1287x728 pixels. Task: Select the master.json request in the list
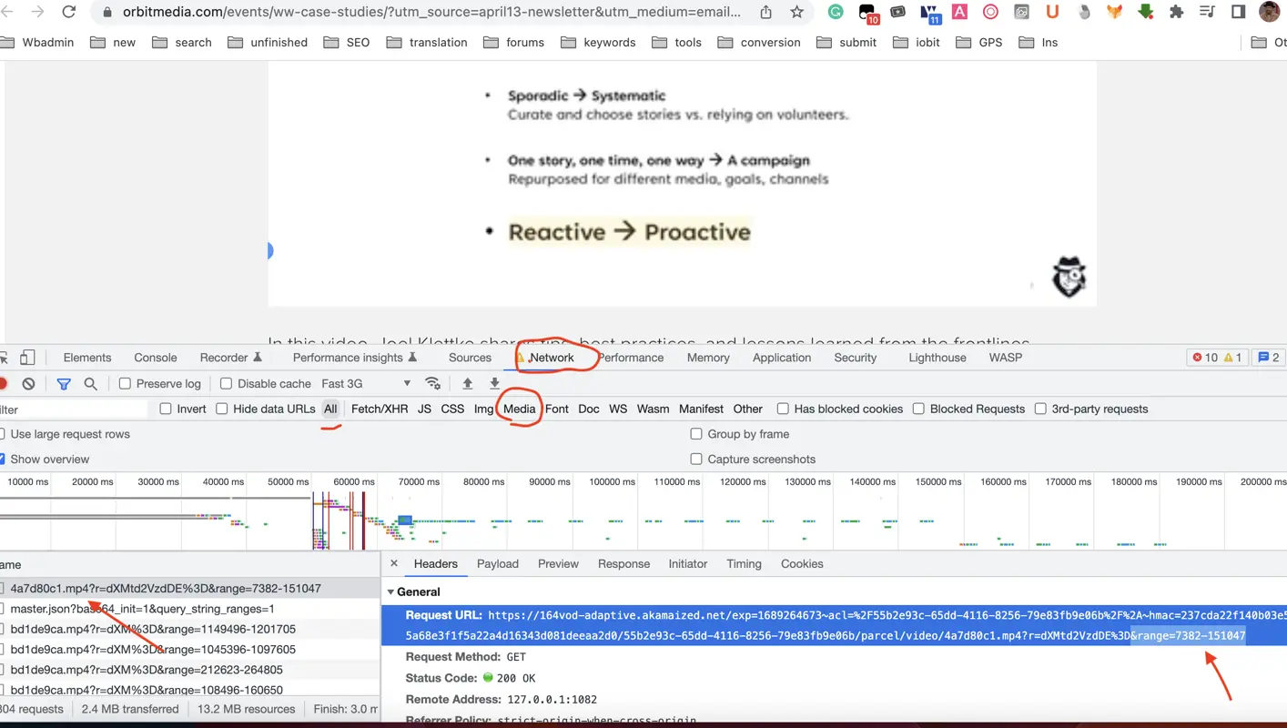[141, 608]
